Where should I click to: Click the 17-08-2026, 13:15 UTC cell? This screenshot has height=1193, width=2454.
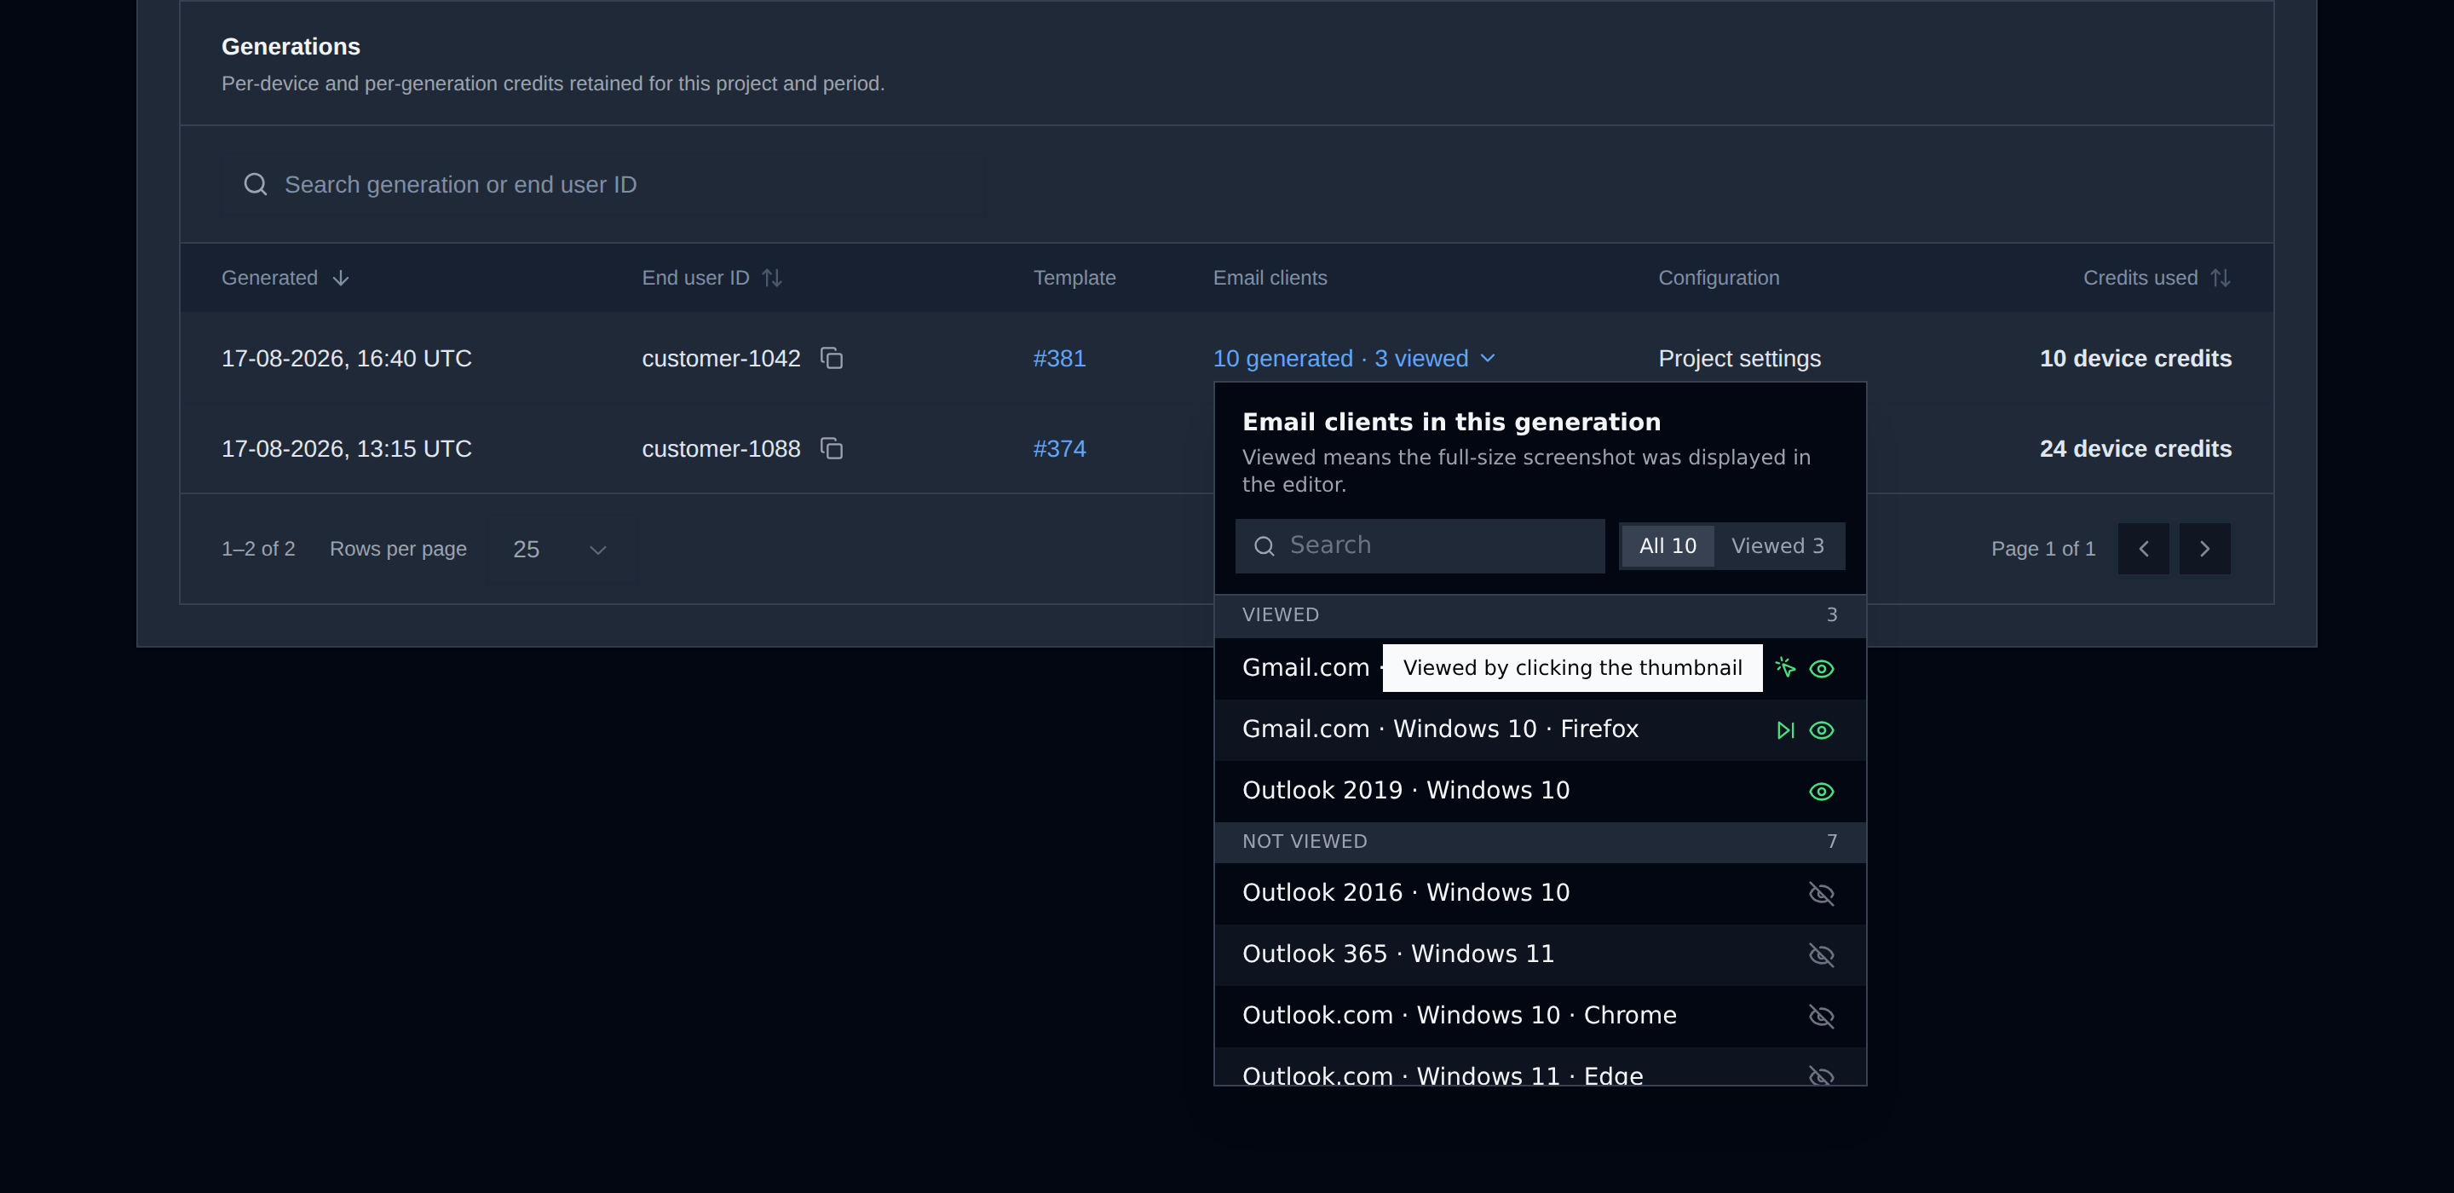[347, 449]
